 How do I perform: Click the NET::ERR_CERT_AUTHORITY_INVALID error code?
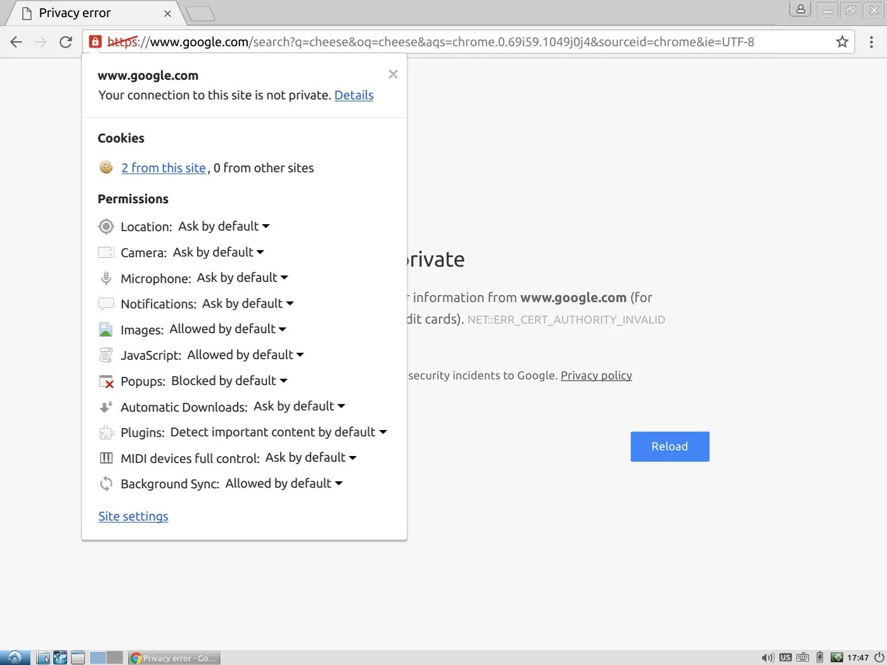point(566,320)
